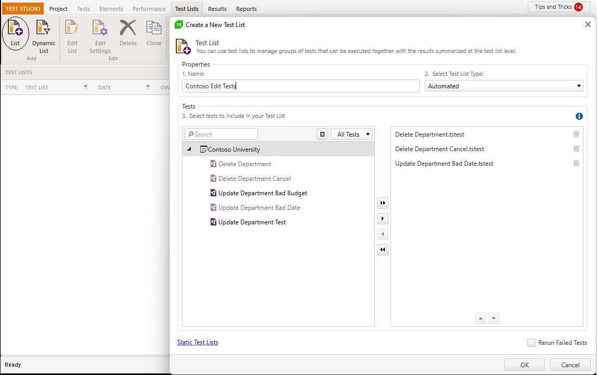Open the Select Test List Type dropdown
This screenshot has width=598, height=375.
(x=504, y=86)
